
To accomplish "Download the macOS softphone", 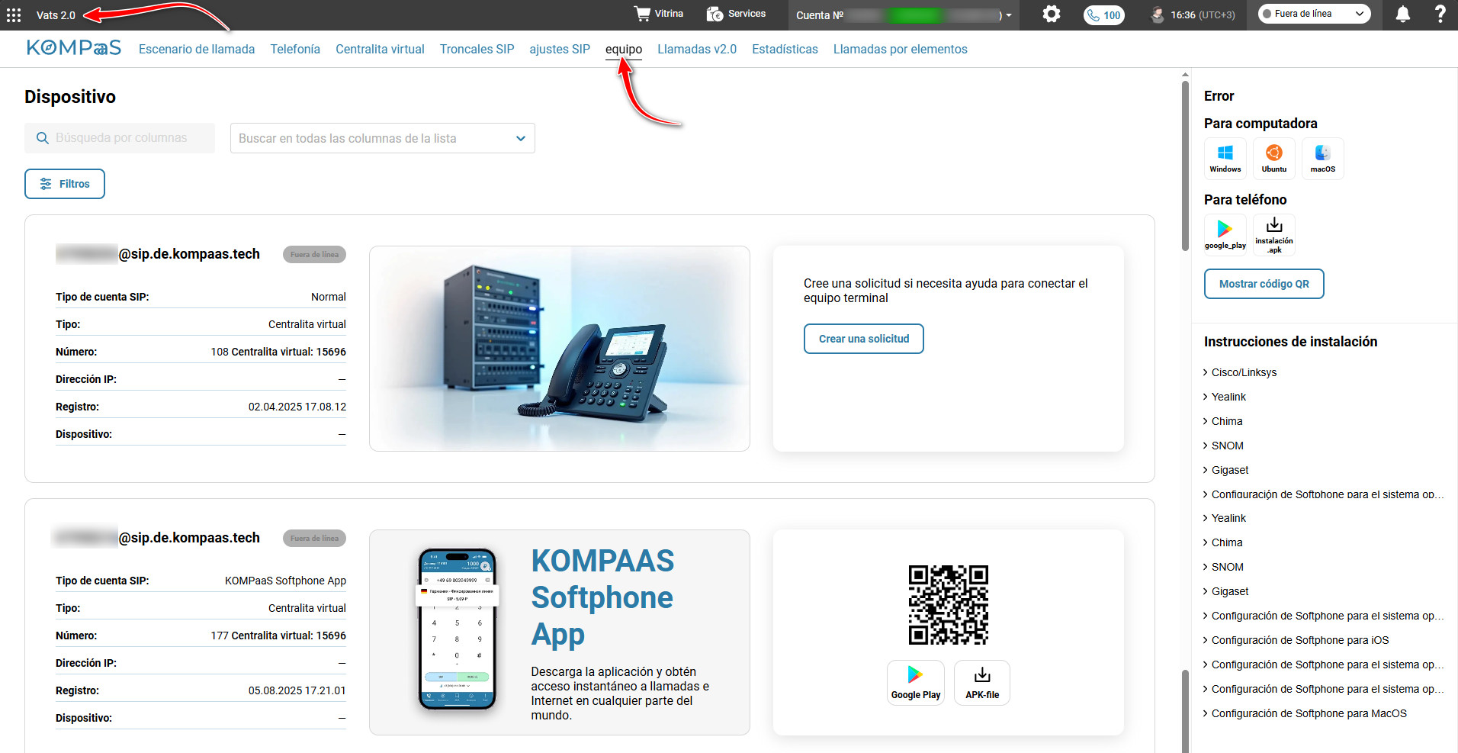I will click(1322, 159).
